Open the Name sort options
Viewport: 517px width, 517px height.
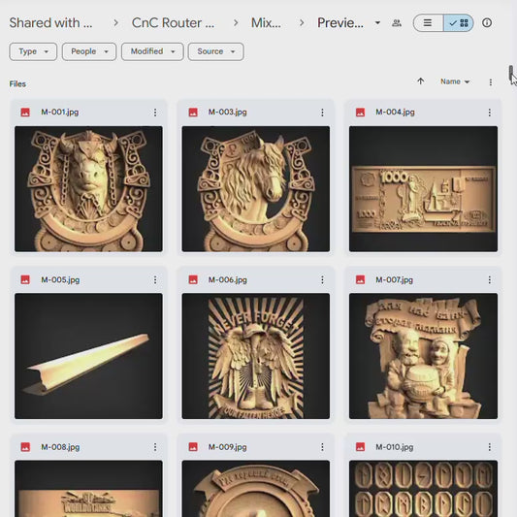tap(455, 81)
